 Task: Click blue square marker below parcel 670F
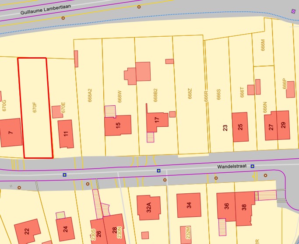[64, 175]
